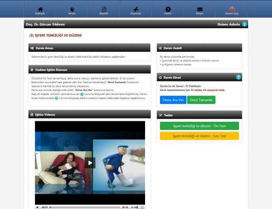Viewport: 272px width, 209px height.
Task: Click the Derse Ara Ver button
Action: coord(173,100)
